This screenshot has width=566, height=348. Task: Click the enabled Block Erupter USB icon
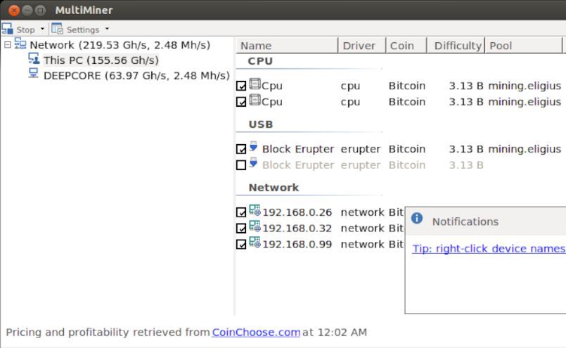(254, 148)
